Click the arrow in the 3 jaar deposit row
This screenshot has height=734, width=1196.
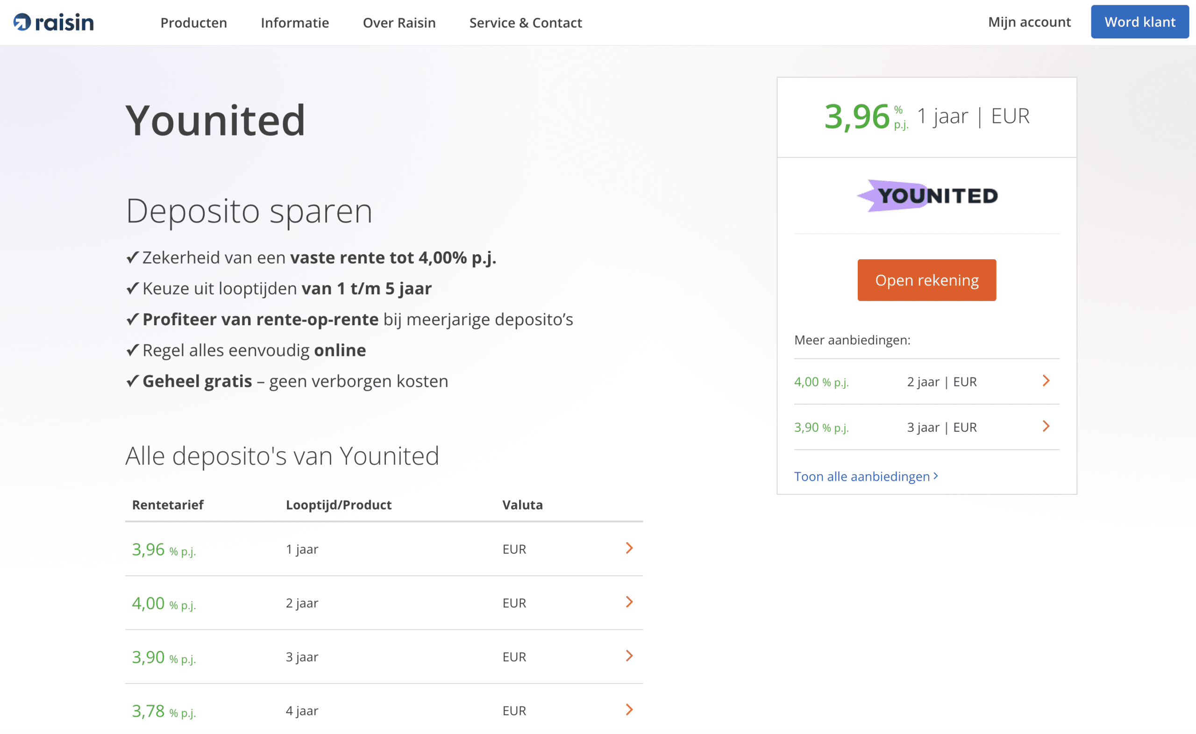click(629, 656)
